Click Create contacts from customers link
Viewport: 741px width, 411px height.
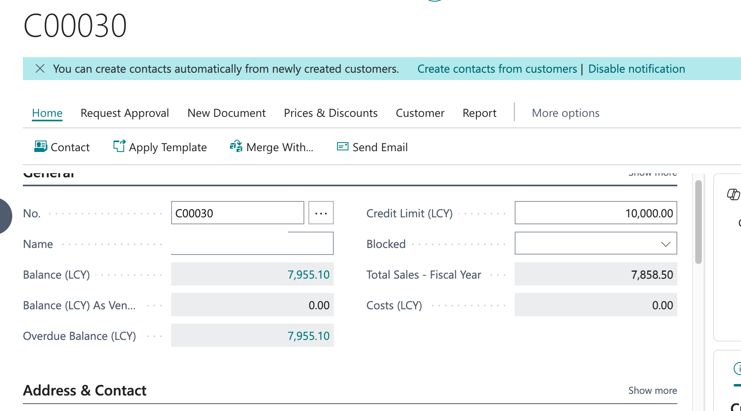497,69
